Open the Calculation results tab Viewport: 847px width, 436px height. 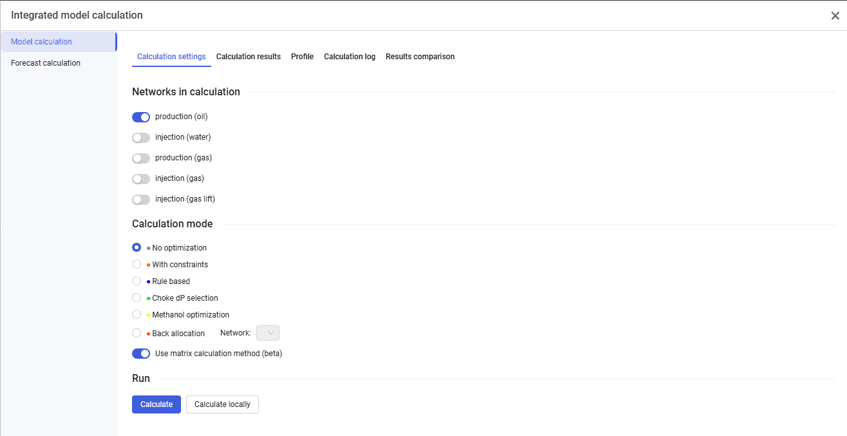pos(249,57)
